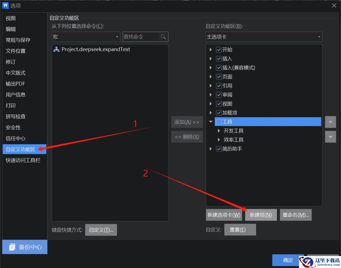Open 备份中心 backup center
This screenshot has width=341, height=268.
pyautogui.click(x=25, y=247)
